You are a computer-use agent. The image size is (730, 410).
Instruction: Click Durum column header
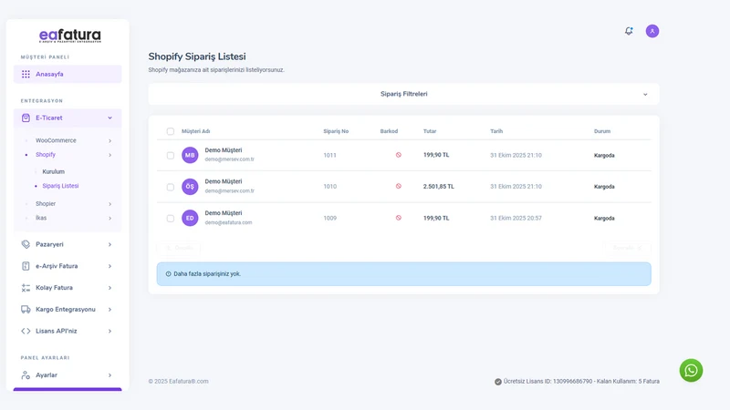pos(602,131)
